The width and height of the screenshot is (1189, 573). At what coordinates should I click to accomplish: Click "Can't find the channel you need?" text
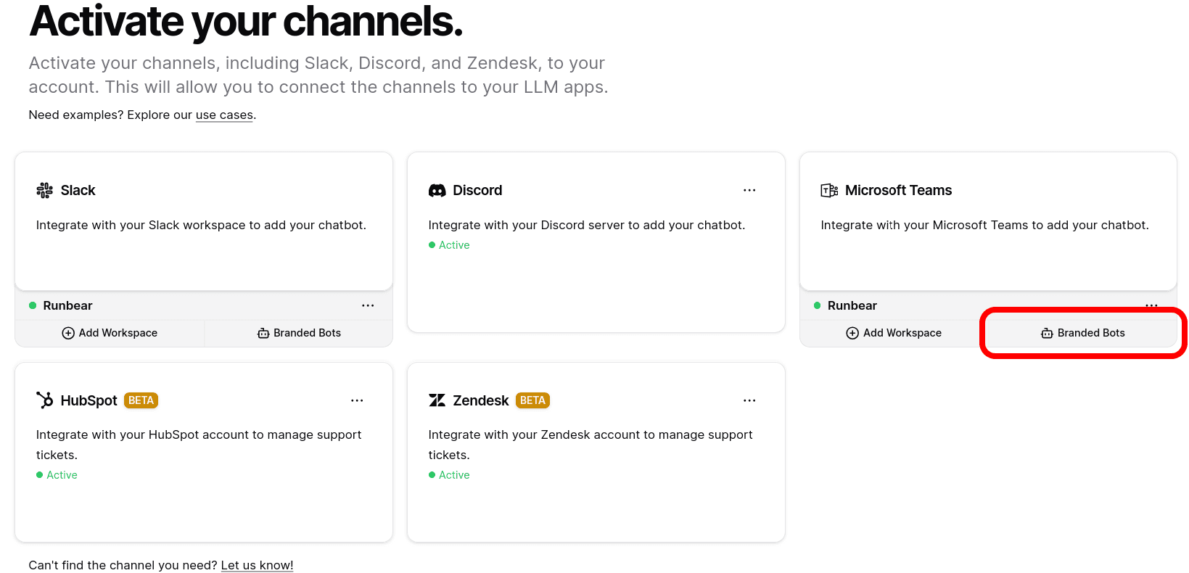[x=123, y=565]
